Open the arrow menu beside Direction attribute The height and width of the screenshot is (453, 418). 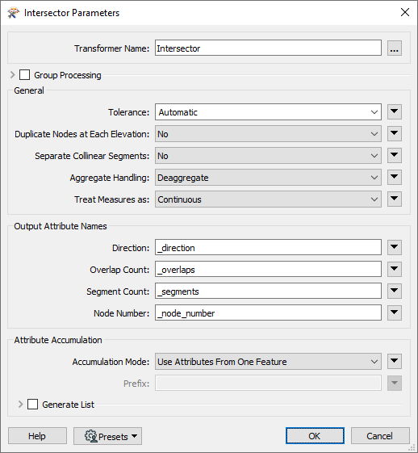coord(395,247)
